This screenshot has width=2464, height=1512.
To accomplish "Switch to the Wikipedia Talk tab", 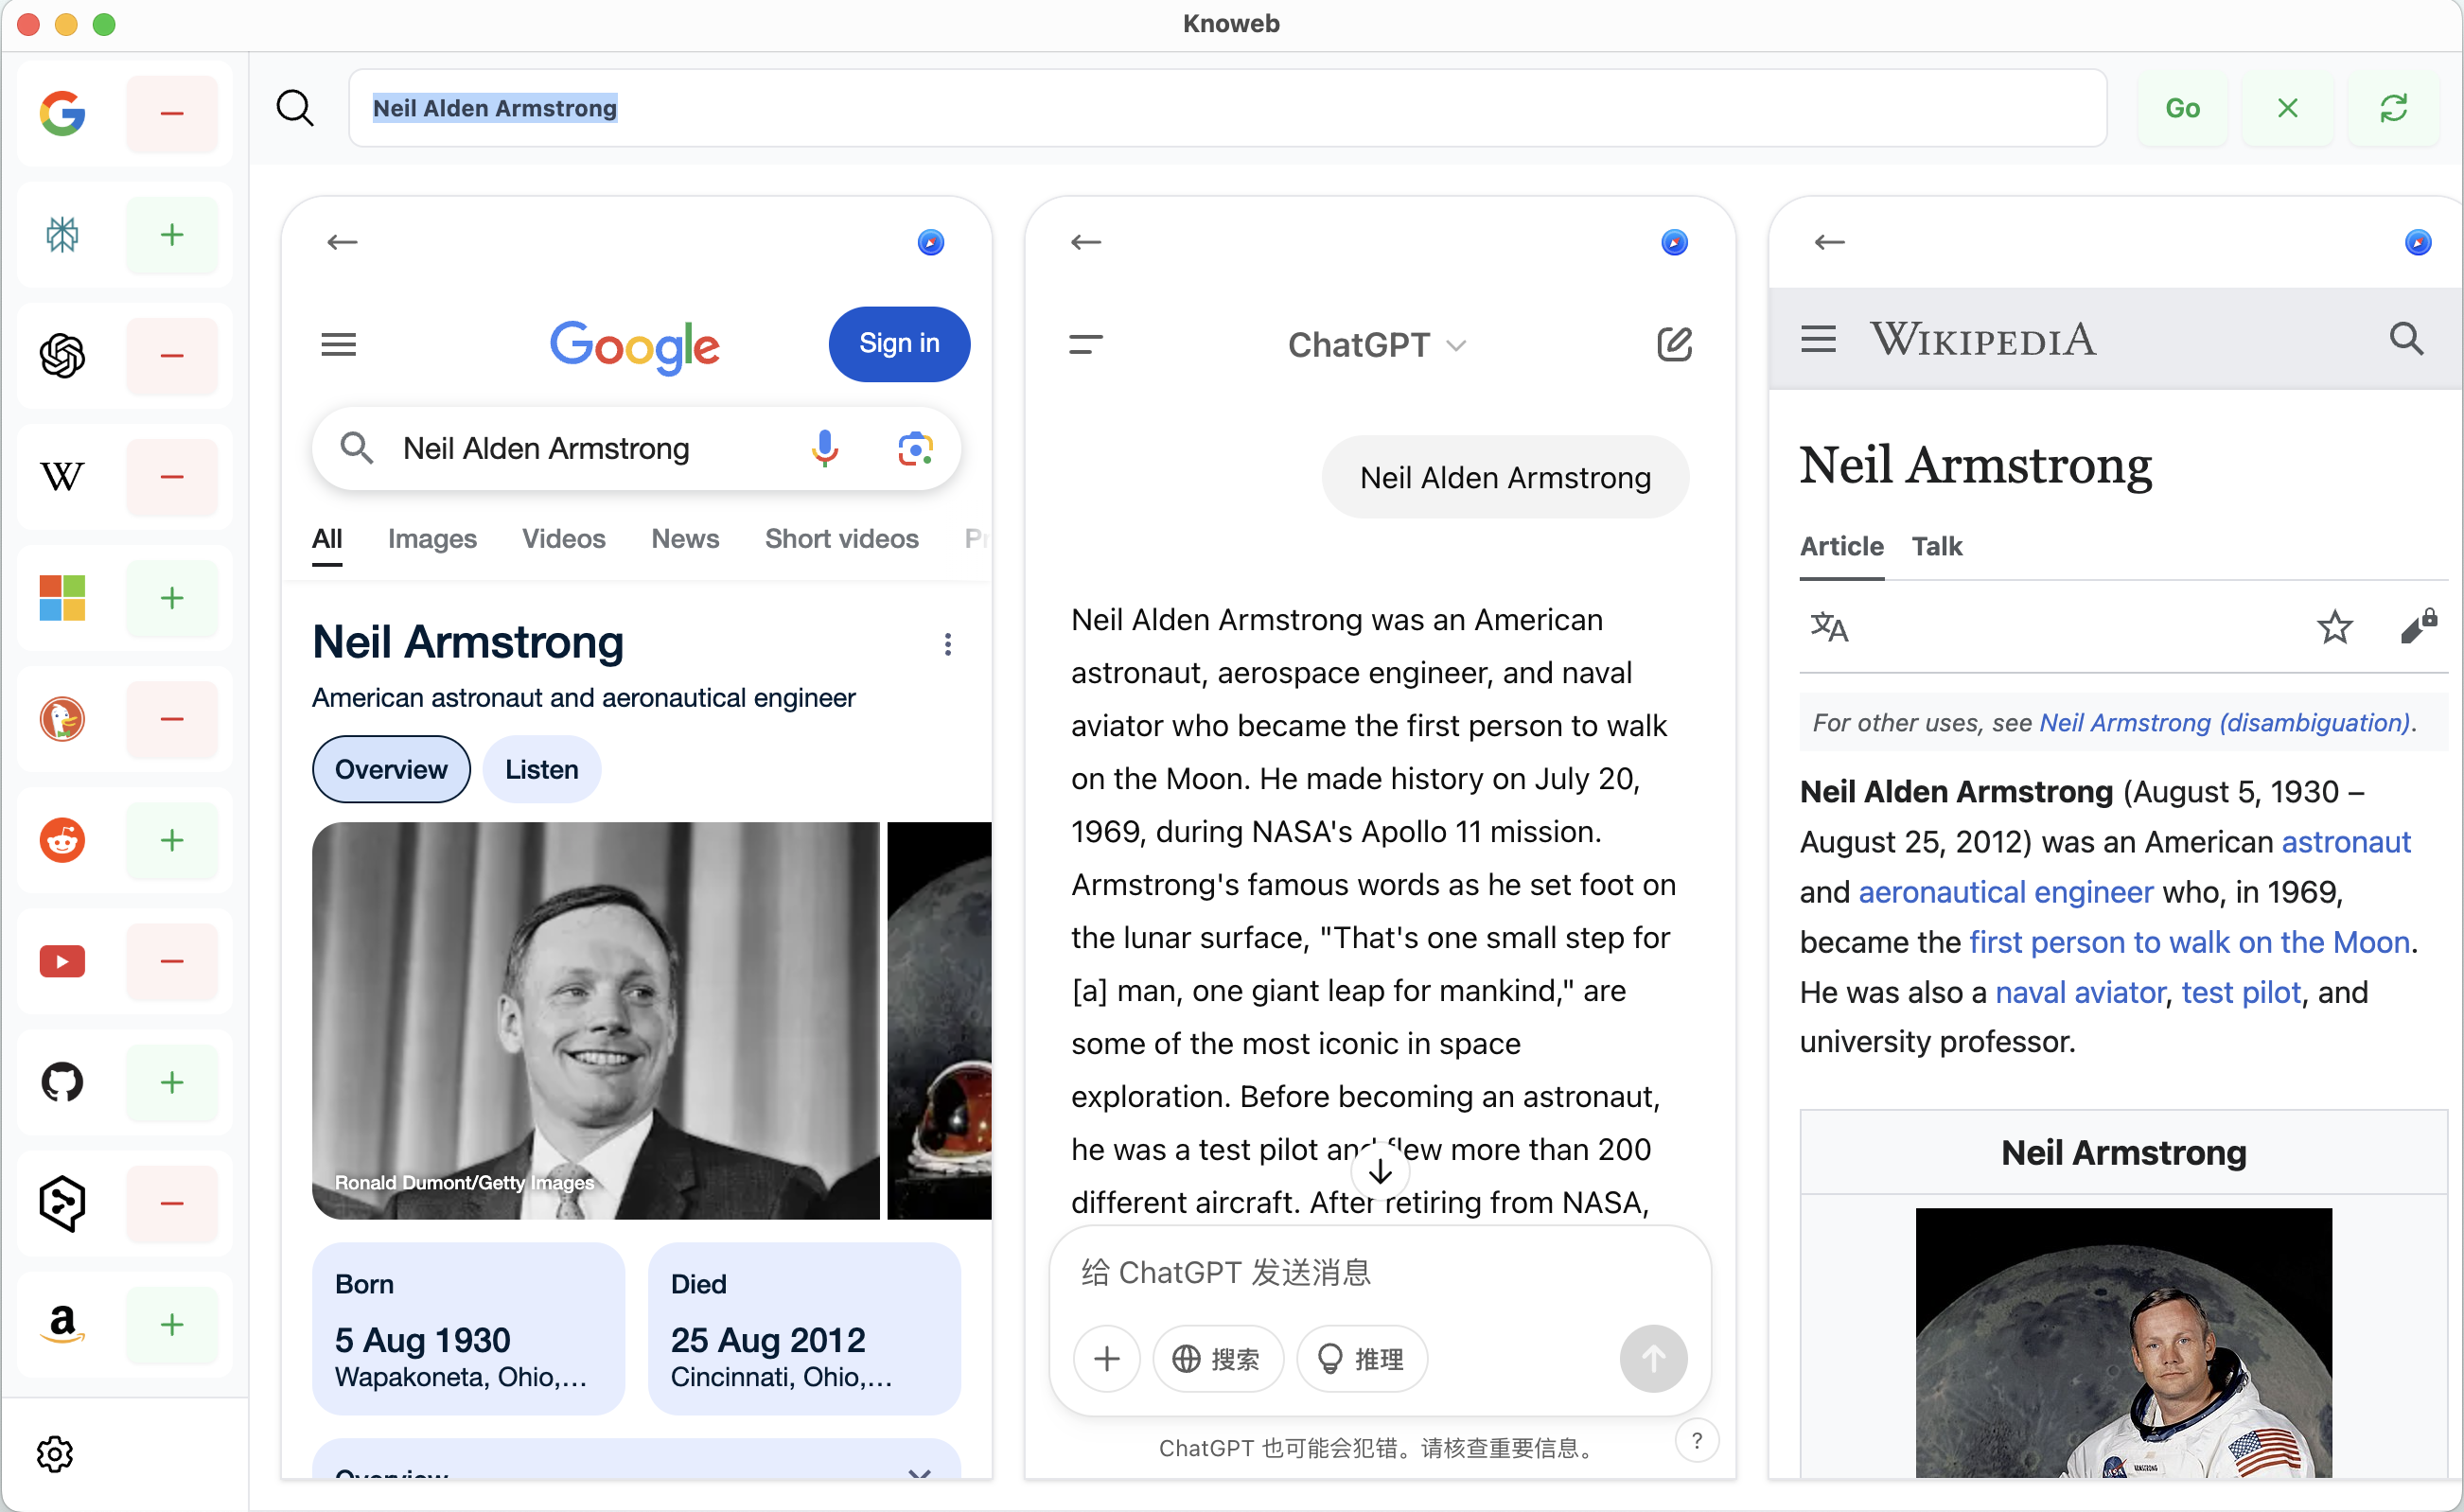I will 1936,546.
